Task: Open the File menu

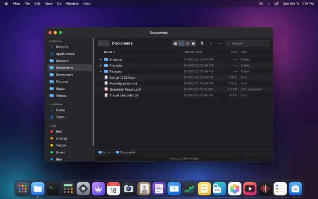Action: [27, 4]
